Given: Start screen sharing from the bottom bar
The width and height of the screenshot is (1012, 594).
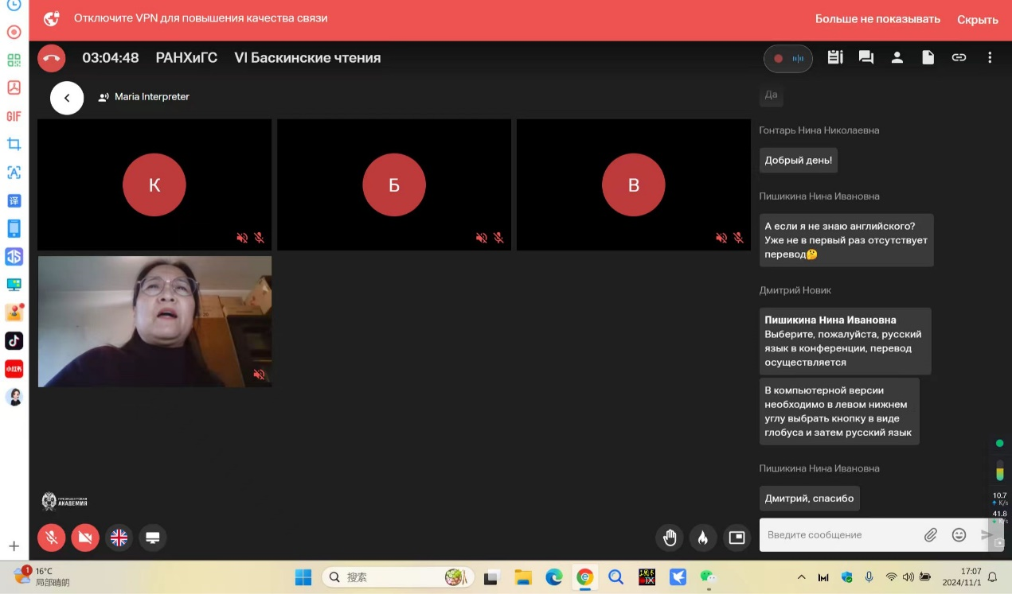Looking at the screenshot, I should pyautogui.click(x=152, y=538).
